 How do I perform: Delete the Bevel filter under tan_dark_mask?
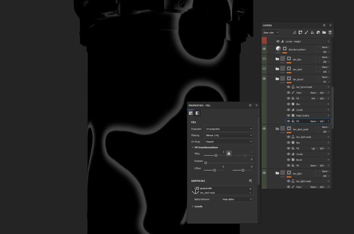tap(328, 160)
